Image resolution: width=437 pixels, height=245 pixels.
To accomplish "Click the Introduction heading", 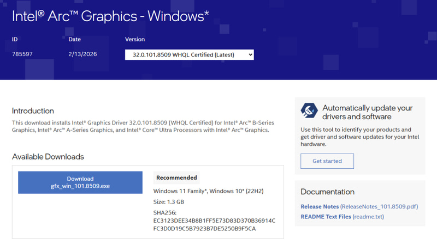I will click(x=33, y=111).
